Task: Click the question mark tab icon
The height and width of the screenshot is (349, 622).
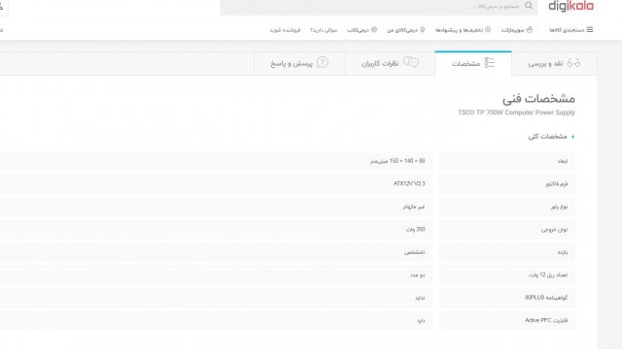Action: tap(323, 62)
